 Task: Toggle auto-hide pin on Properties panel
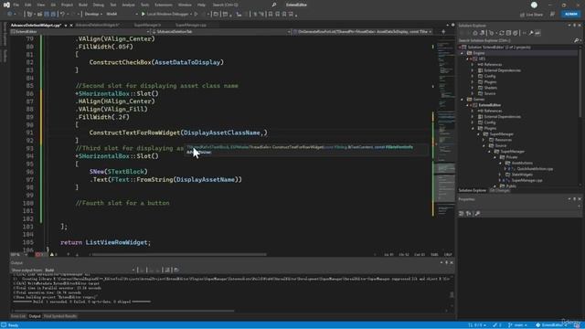tap(575, 199)
